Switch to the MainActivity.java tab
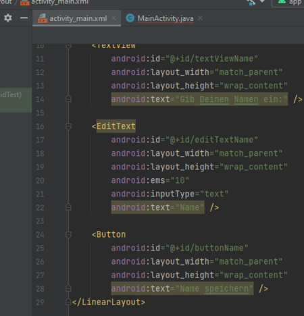 pyautogui.click(x=166, y=18)
